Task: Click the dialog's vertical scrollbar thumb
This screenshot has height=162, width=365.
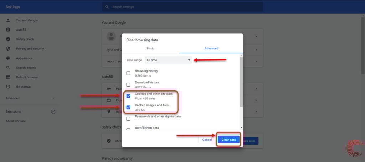Action: click(x=241, y=83)
